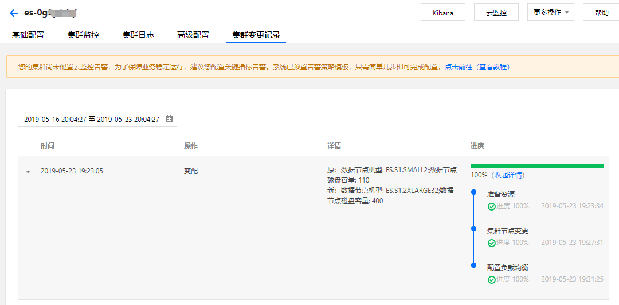
Task: Open the 高级配置 tab
Action: (x=193, y=35)
